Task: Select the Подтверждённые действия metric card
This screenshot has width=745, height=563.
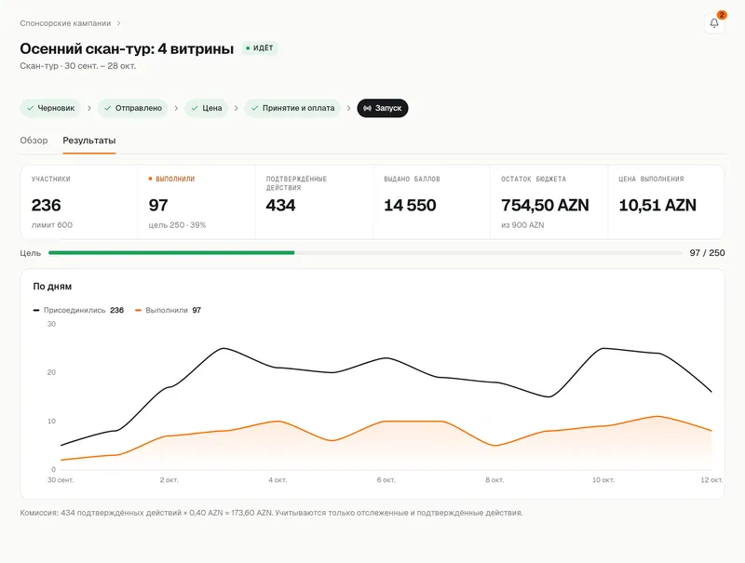Action: 314,202
